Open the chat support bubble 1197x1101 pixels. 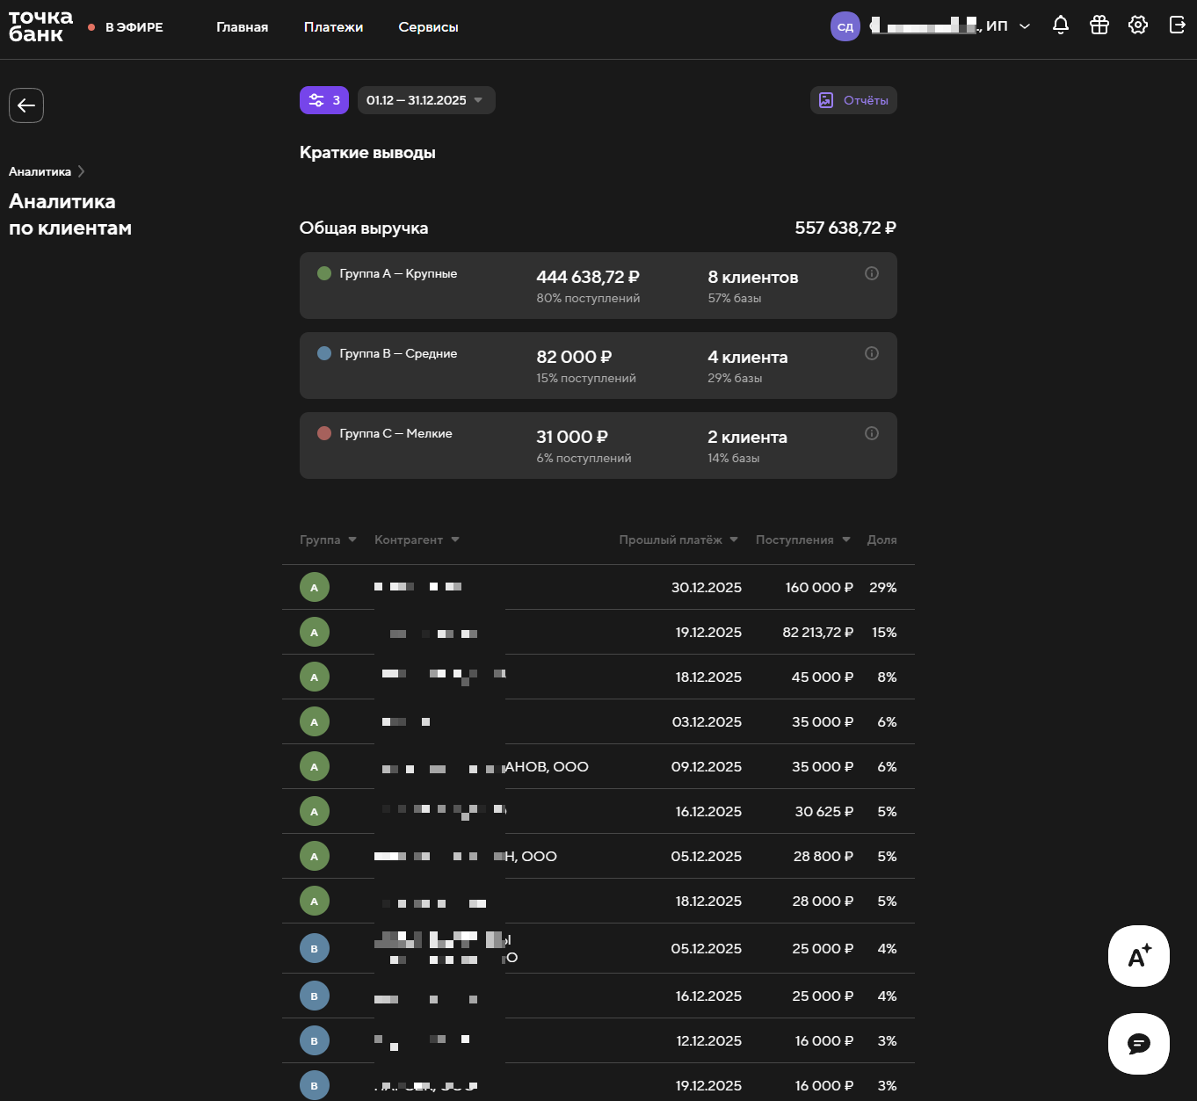(x=1138, y=1044)
